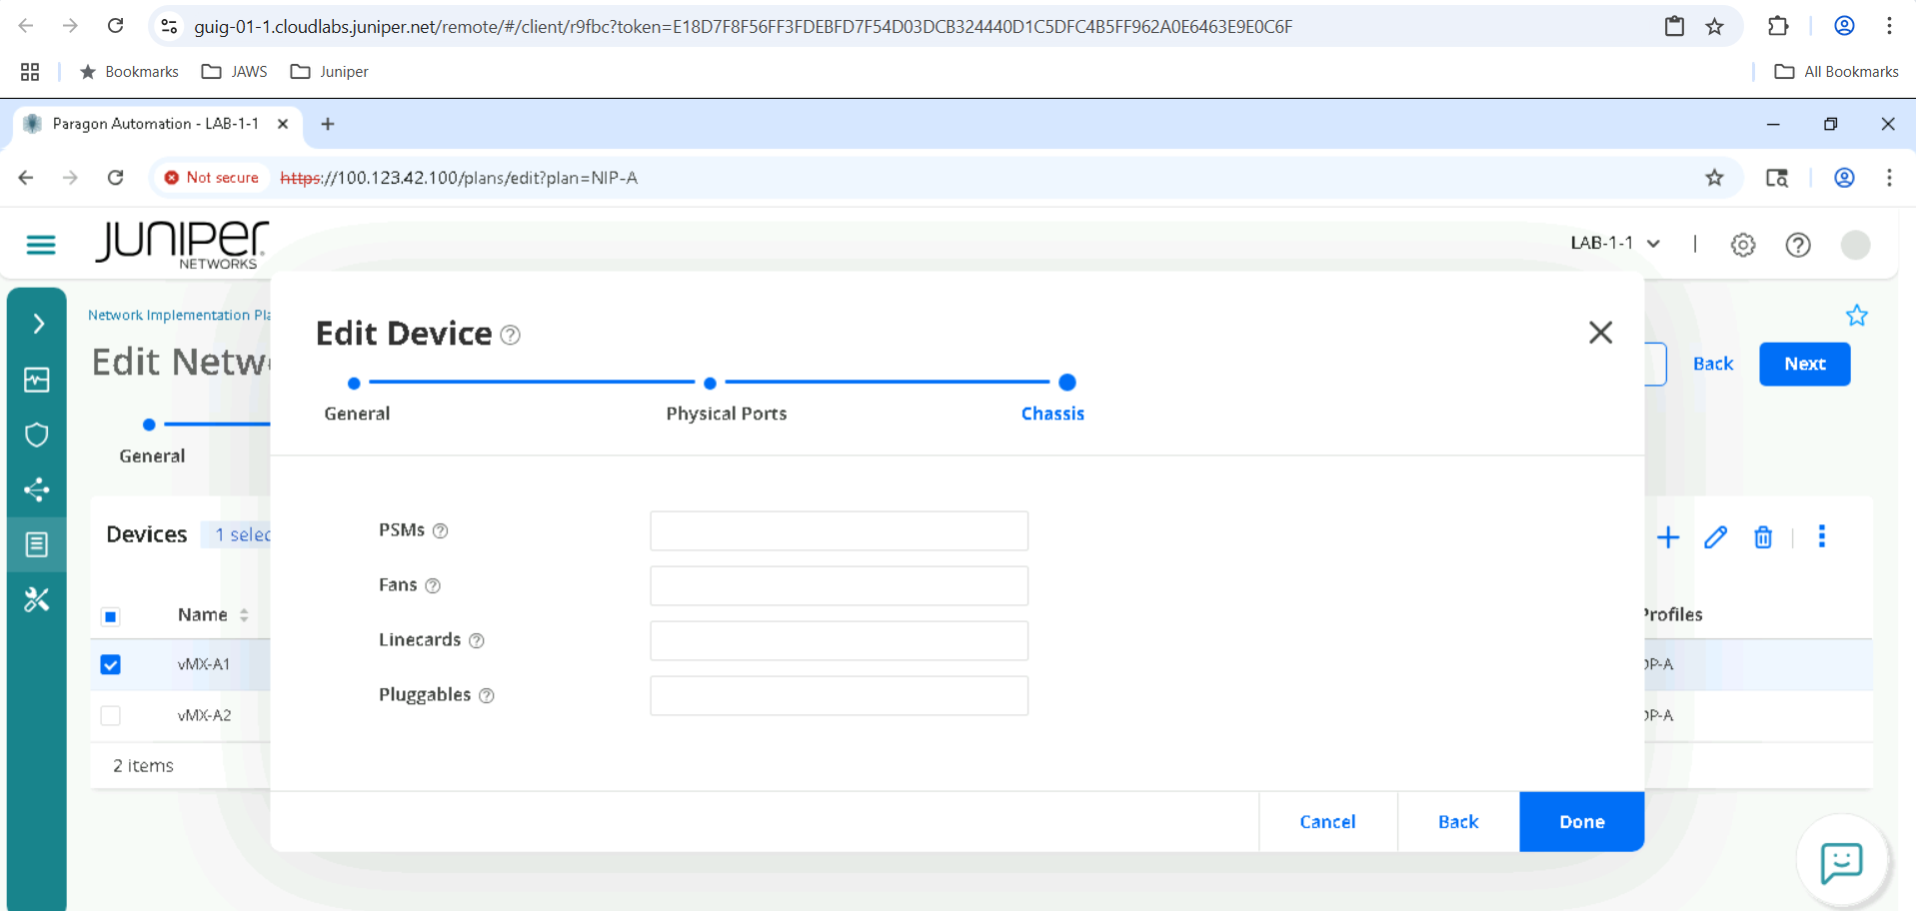
Task: Uncheck the vMX-A1 checkbox
Action: 111,664
